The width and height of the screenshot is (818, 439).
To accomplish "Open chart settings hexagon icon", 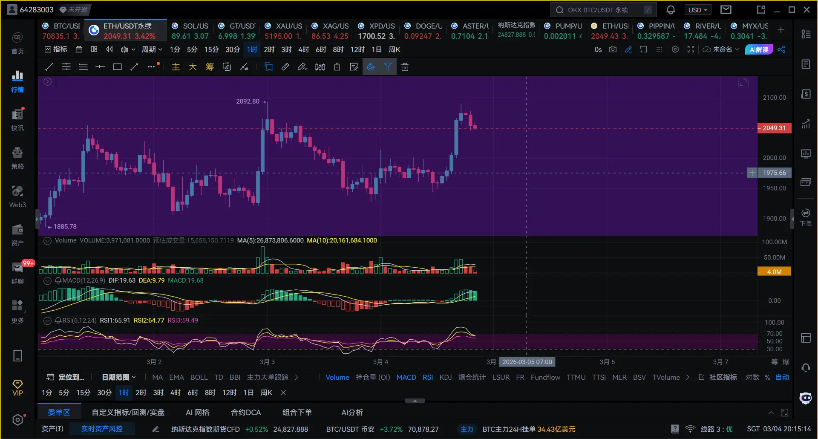I will (x=675, y=49).
